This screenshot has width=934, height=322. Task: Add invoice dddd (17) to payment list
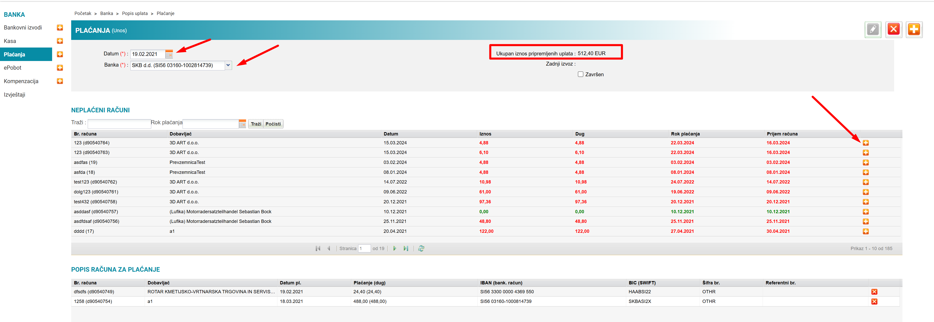(x=865, y=231)
